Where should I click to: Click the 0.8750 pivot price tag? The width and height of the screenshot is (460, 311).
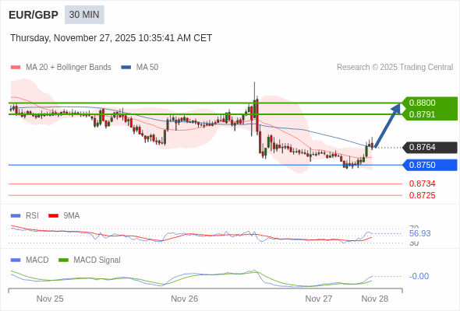[x=430, y=165]
